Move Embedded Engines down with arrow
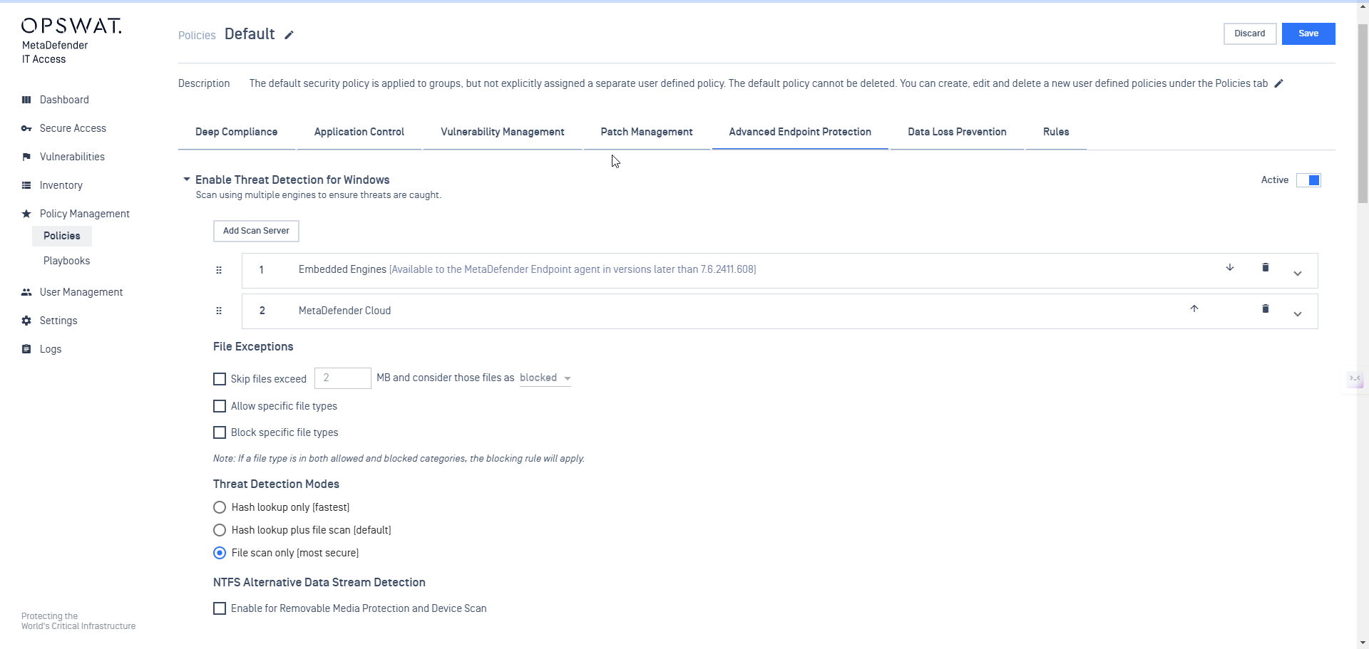 [1230, 268]
